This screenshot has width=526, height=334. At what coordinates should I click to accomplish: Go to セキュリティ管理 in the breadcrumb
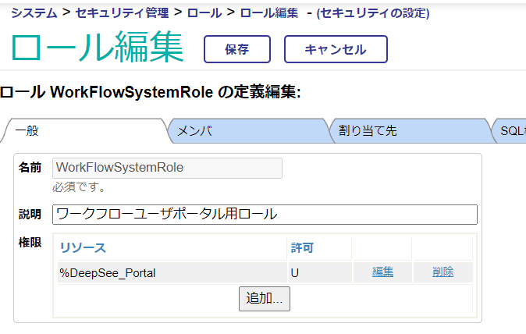(x=122, y=12)
